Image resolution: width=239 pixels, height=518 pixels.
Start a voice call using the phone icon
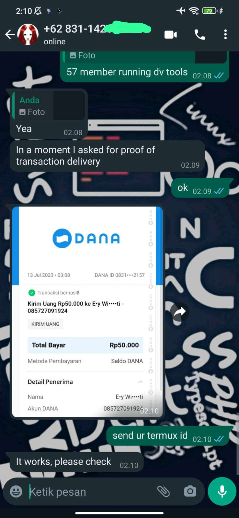(x=199, y=35)
